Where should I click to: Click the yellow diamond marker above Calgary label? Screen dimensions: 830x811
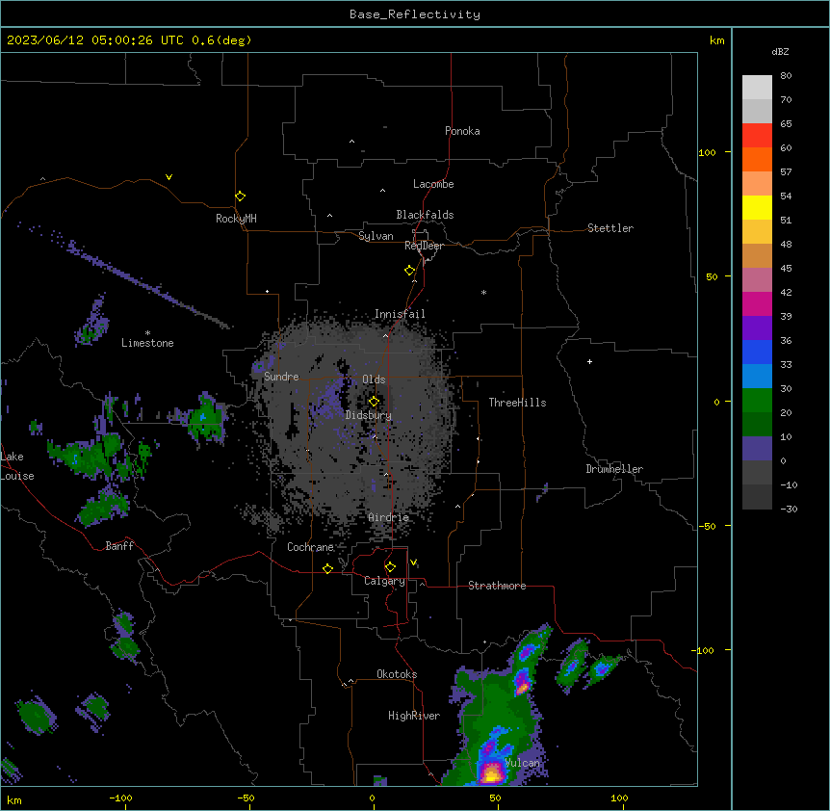pos(390,567)
